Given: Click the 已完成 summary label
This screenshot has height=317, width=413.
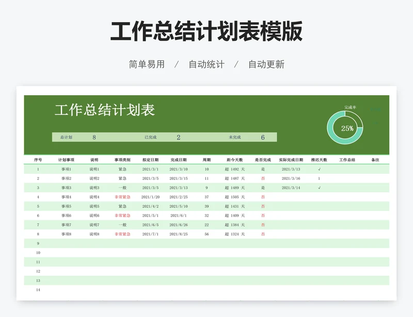Looking at the screenshot, I should pos(150,137).
